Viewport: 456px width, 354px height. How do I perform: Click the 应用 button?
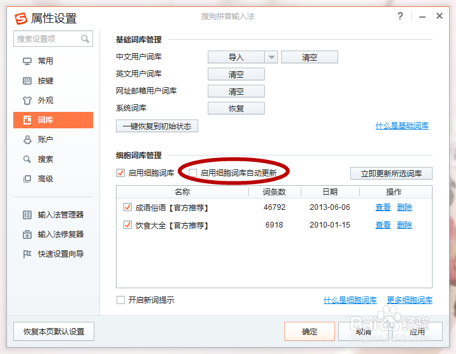click(417, 331)
